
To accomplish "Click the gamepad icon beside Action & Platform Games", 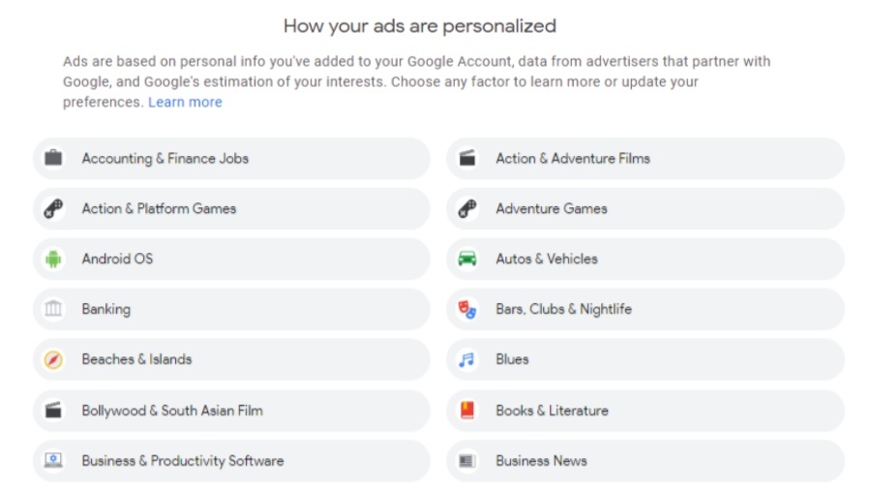I will point(53,208).
